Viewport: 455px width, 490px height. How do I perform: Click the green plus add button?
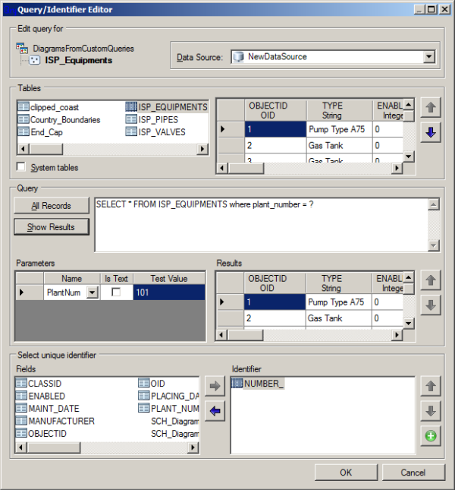(x=431, y=436)
